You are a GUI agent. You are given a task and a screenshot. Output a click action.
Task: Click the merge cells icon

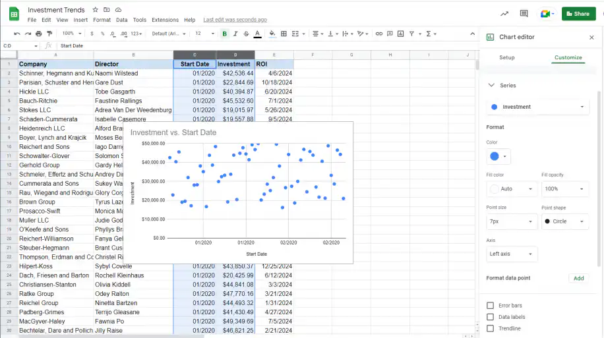click(295, 34)
